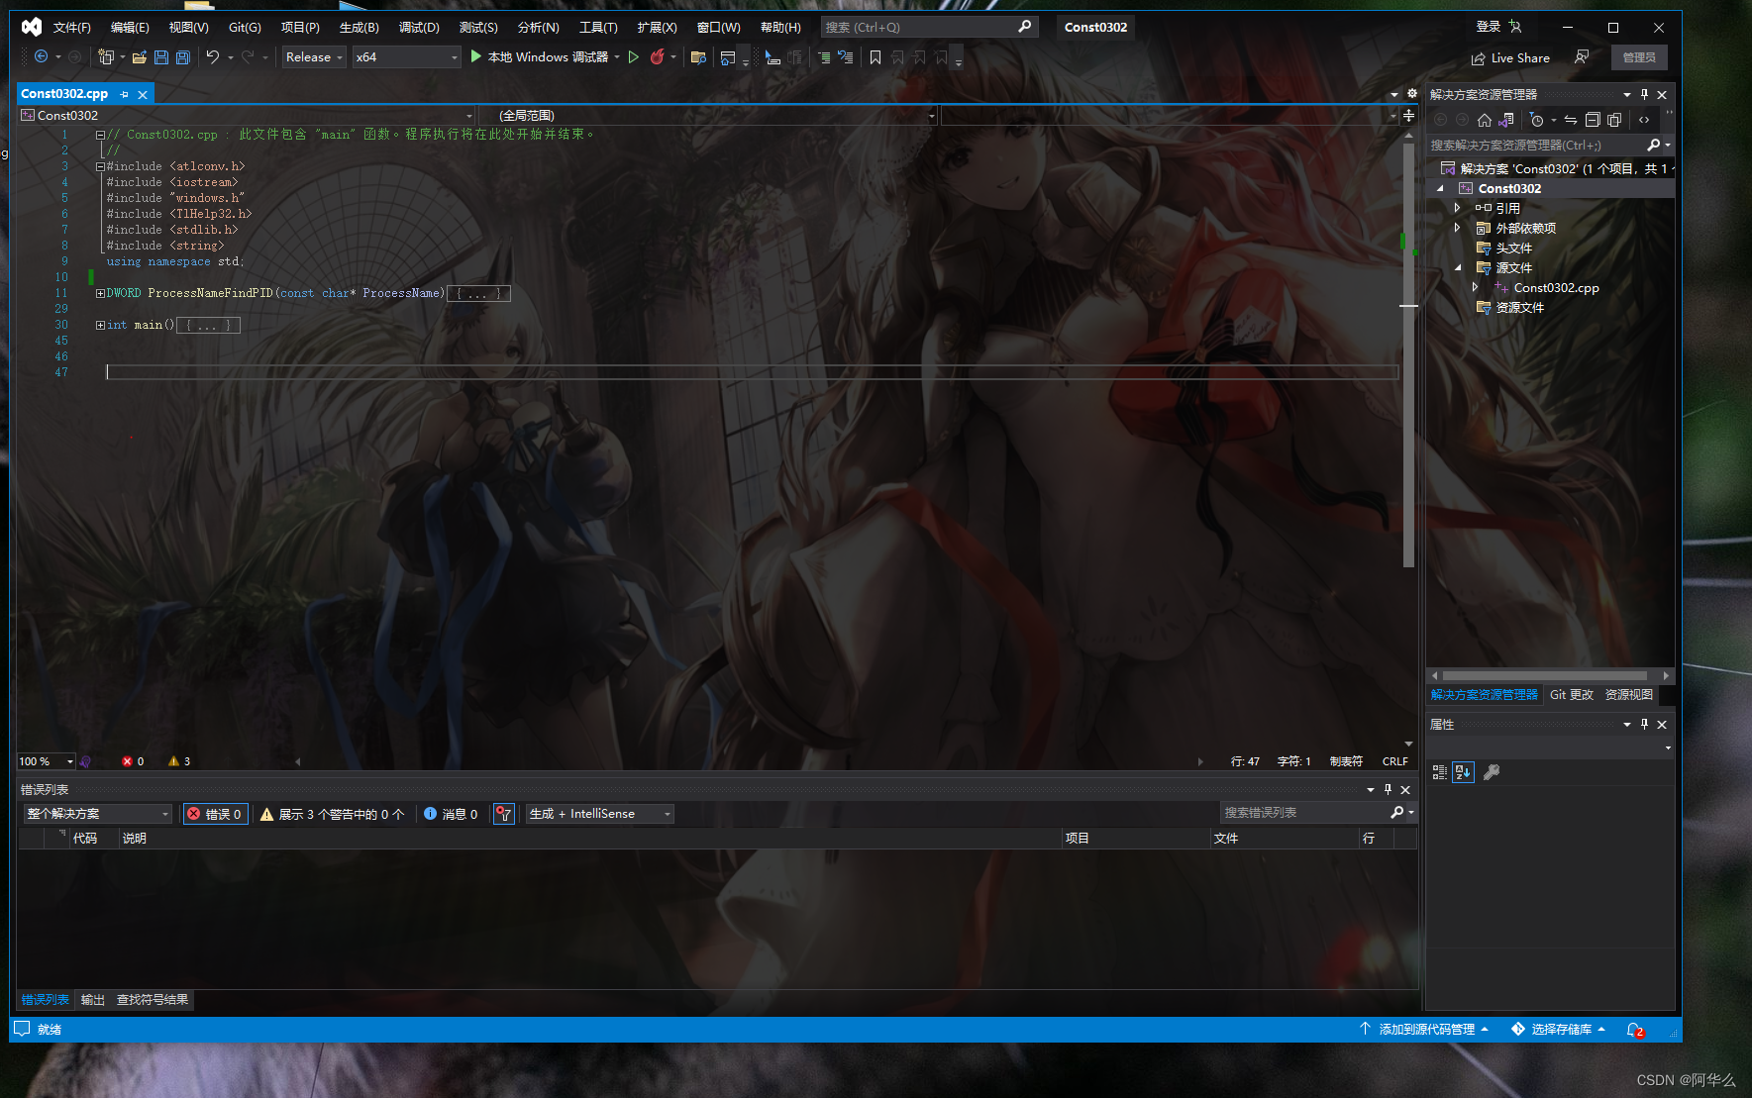Click the Preview Selected Items code icon
The image size is (1752, 1098).
1644,120
